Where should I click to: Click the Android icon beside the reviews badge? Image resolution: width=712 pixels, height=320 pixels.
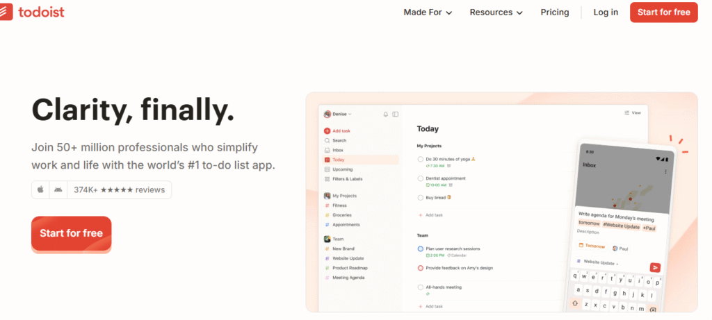(x=58, y=190)
